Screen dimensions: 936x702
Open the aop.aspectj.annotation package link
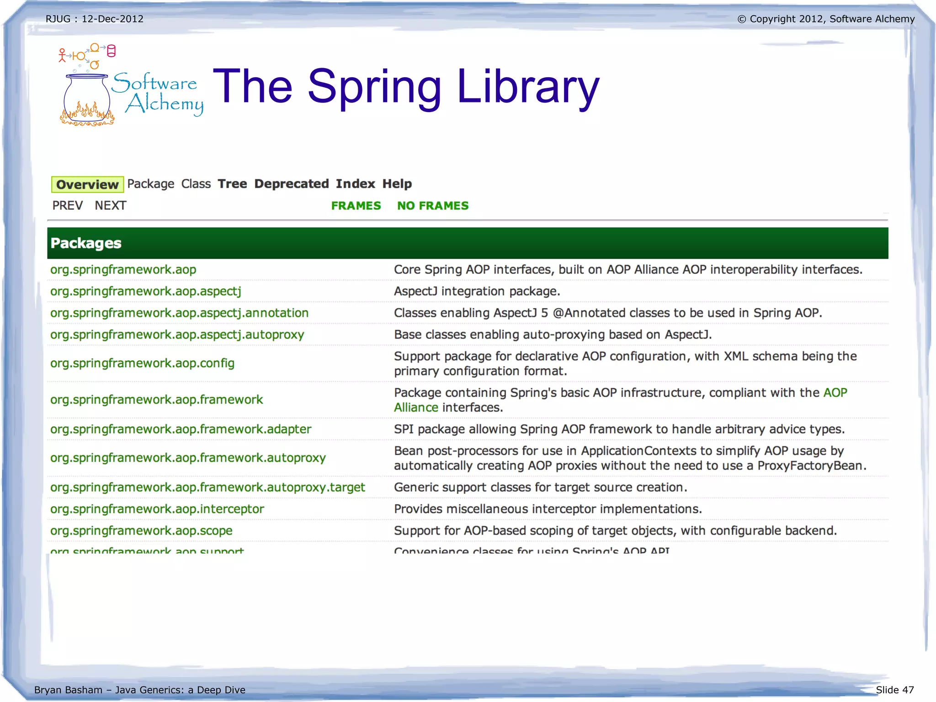click(x=179, y=313)
